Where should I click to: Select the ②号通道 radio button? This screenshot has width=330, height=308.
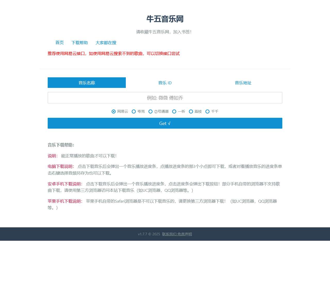150,111
